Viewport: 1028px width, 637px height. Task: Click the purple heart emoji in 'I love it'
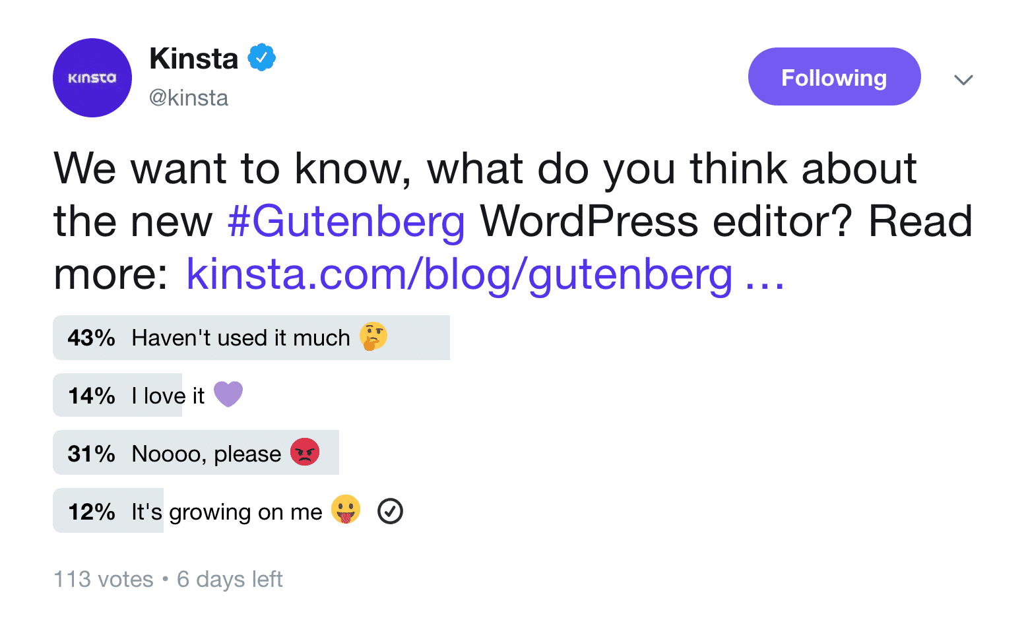click(229, 394)
